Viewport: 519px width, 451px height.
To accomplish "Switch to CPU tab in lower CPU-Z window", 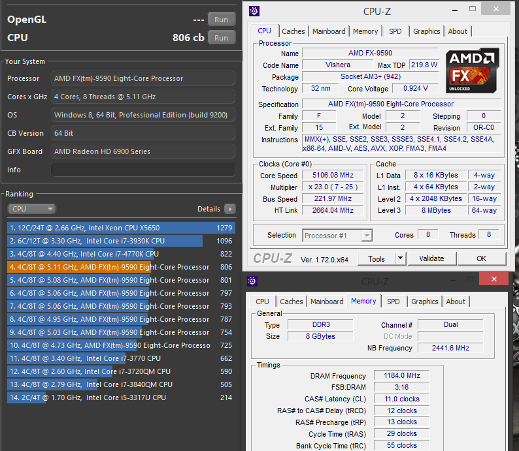I will click(x=262, y=302).
